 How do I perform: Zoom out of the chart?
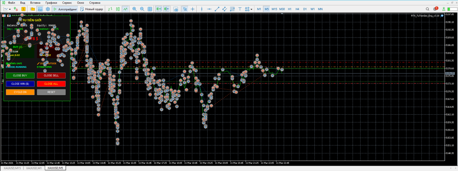pyautogui.click(x=142, y=9)
